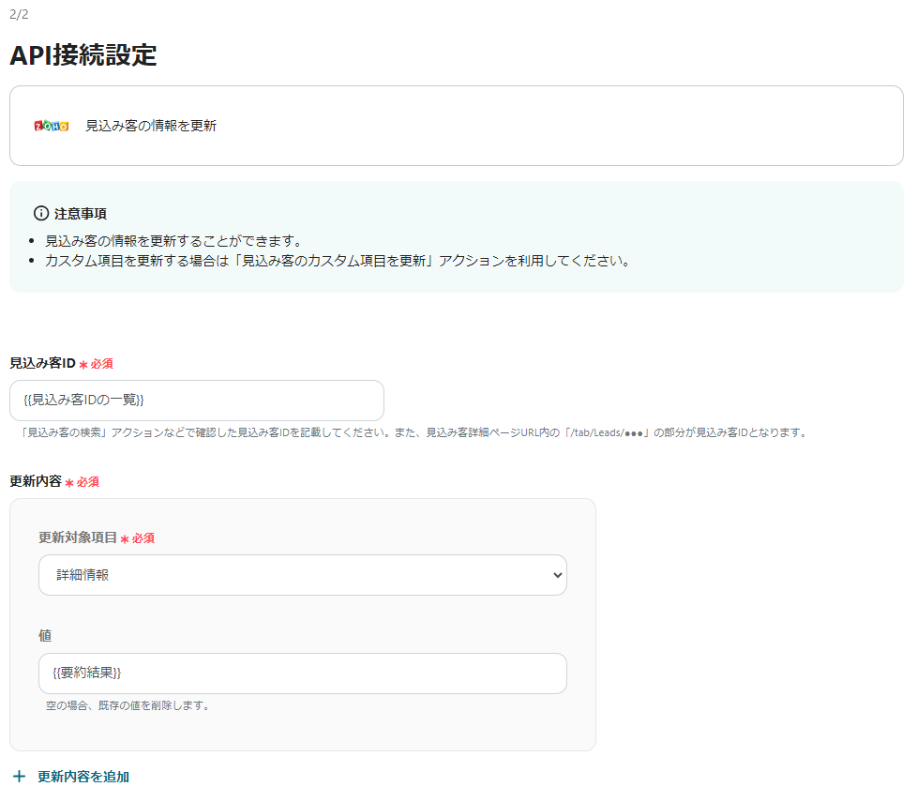Click the Zoho logo icon

[52, 126]
